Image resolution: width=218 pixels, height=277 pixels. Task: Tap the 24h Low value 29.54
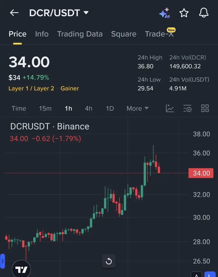click(x=145, y=88)
